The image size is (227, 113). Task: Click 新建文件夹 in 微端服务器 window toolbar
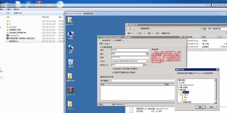(x=166, y=33)
